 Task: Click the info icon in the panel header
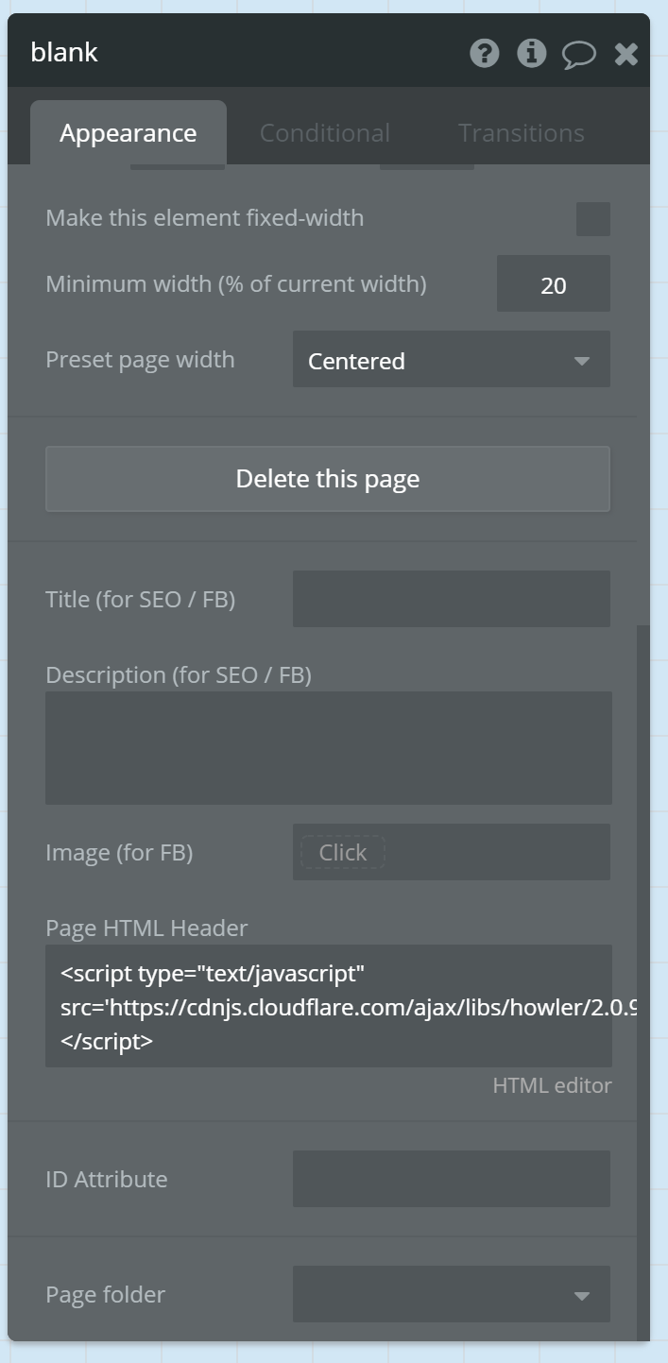(x=531, y=54)
